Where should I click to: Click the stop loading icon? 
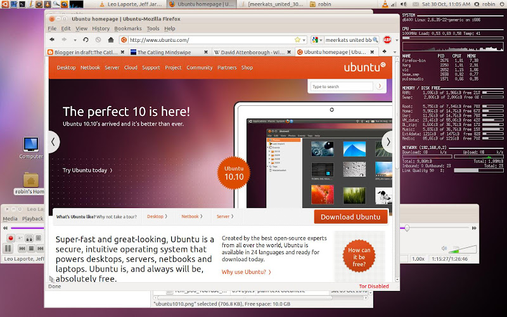pos(98,40)
